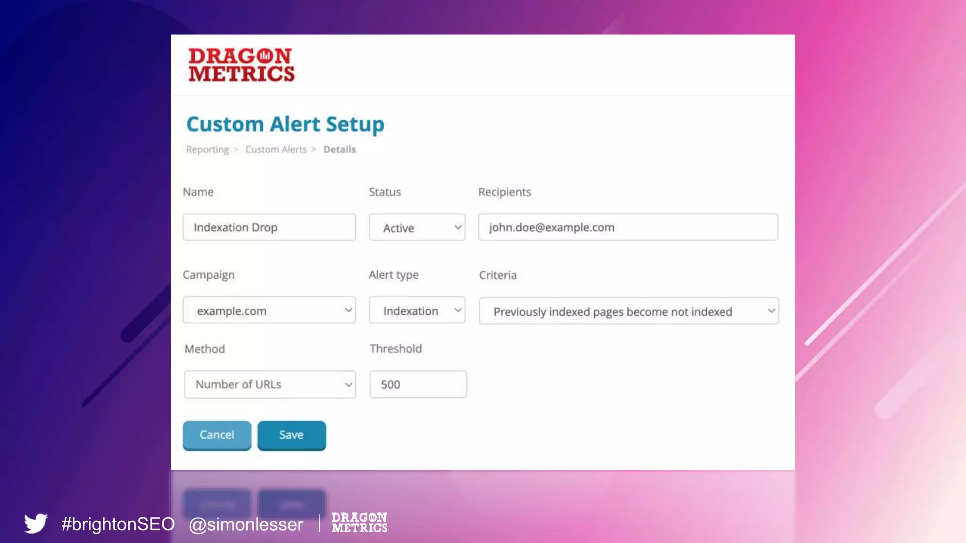This screenshot has width=966, height=543.
Task: Click the white Dragon Metrics footer logo
Action: [359, 523]
